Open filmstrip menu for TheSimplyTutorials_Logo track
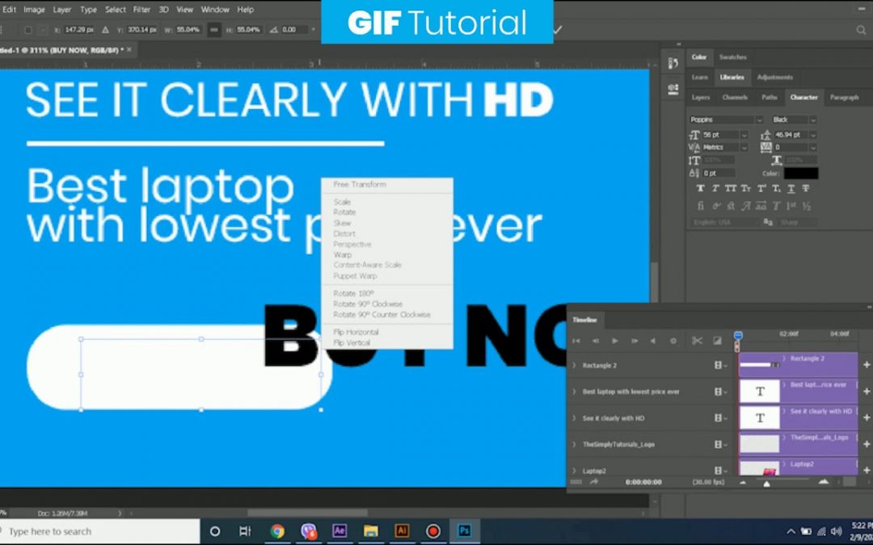Screen dimensions: 873x545 [721, 444]
